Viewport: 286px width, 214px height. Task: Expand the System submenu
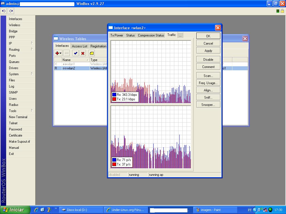coord(21,74)
